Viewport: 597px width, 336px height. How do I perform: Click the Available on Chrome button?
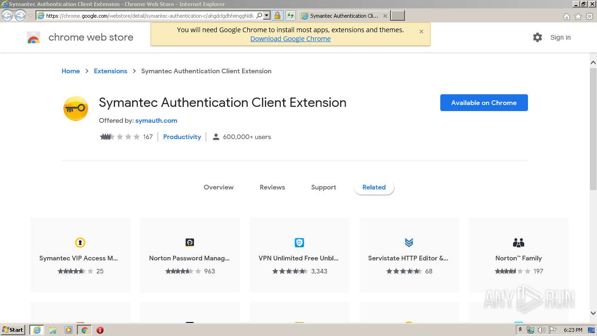[484, 103]
